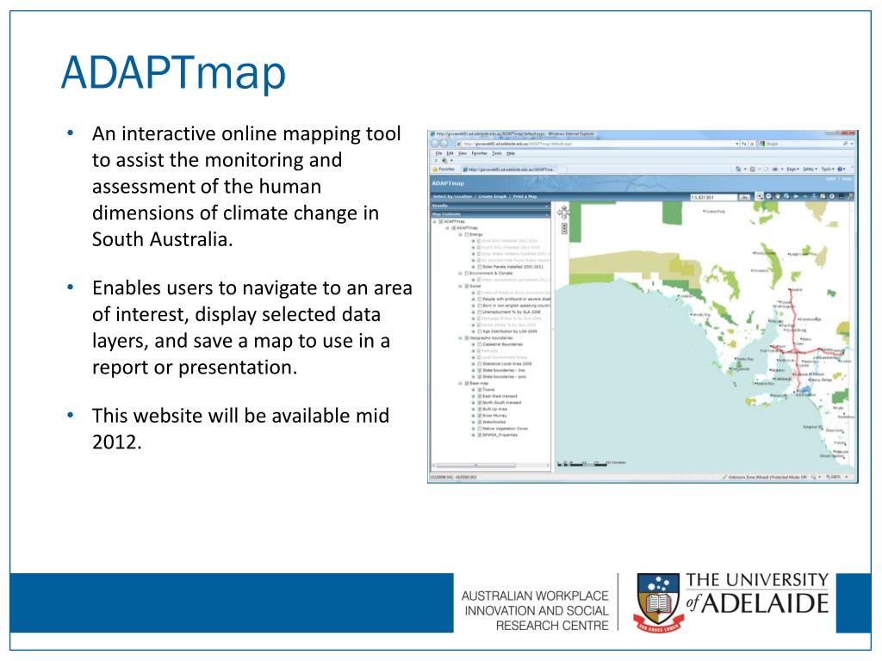The image size is (882, 661).
Task: Select the Zoom In map tool
Action: coord(760,197)
